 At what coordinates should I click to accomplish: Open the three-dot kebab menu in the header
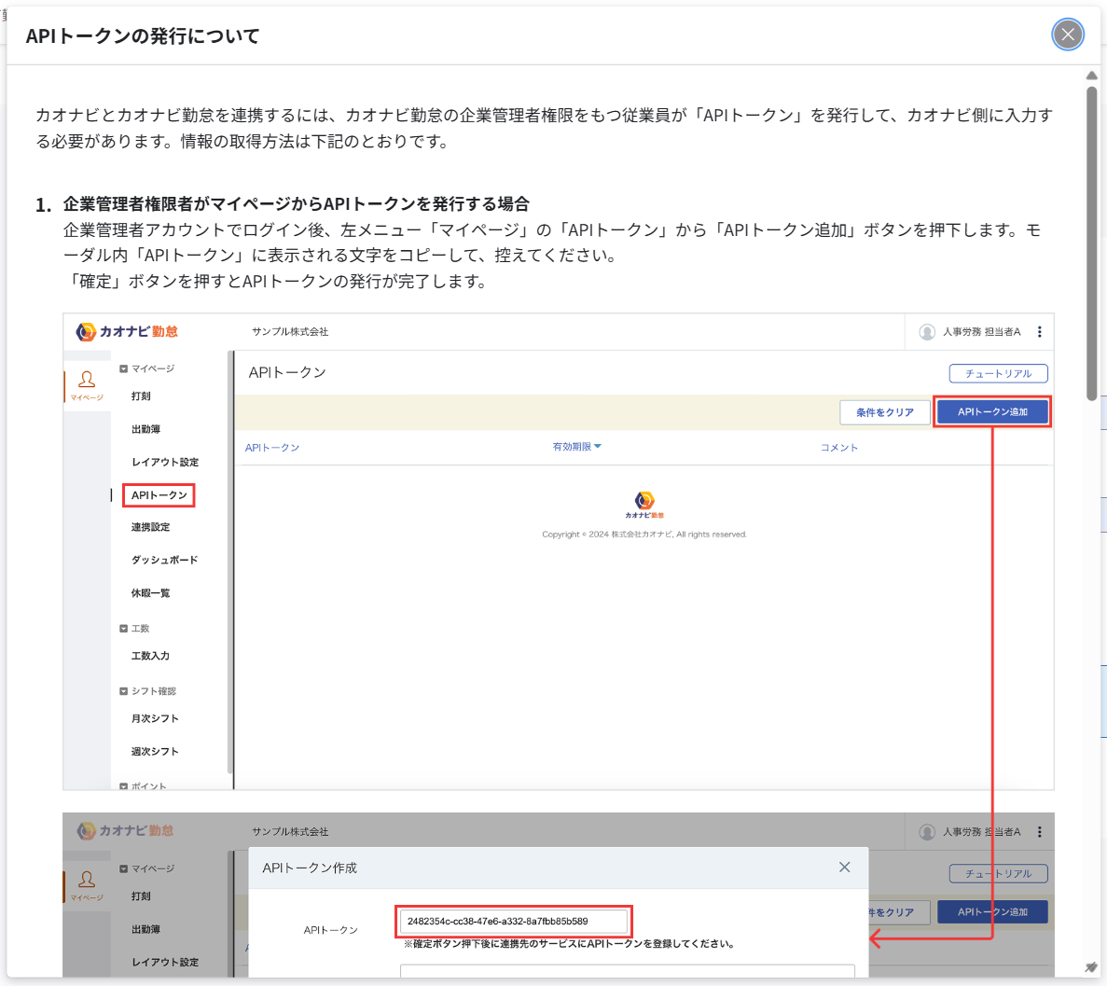click(1039, 331)
